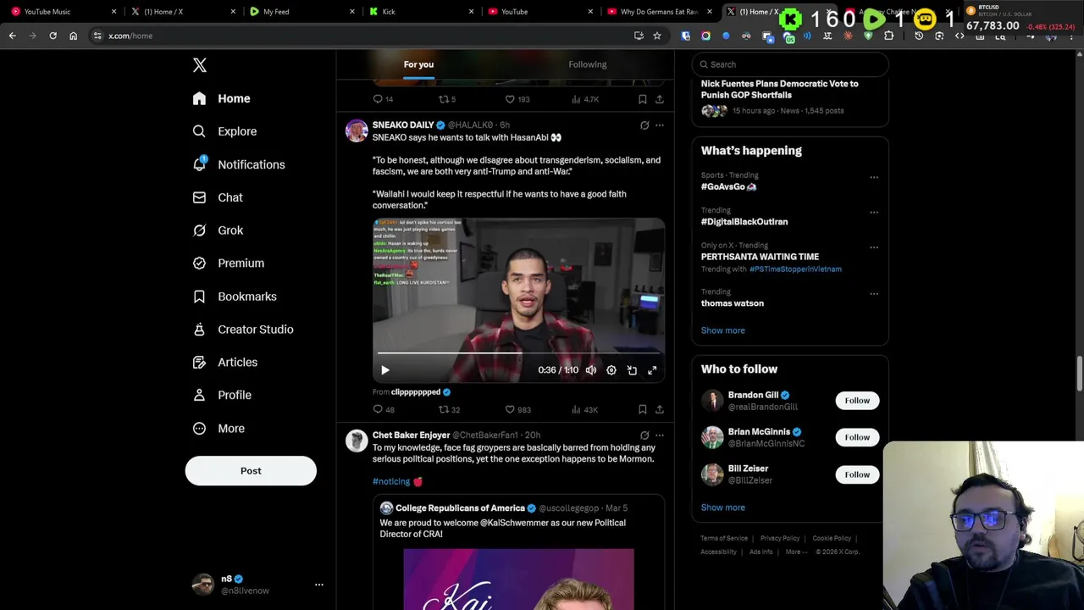1084x610 pixels.
Task: Bookmark the top post with 4.7K views
Action: (643, 99)
